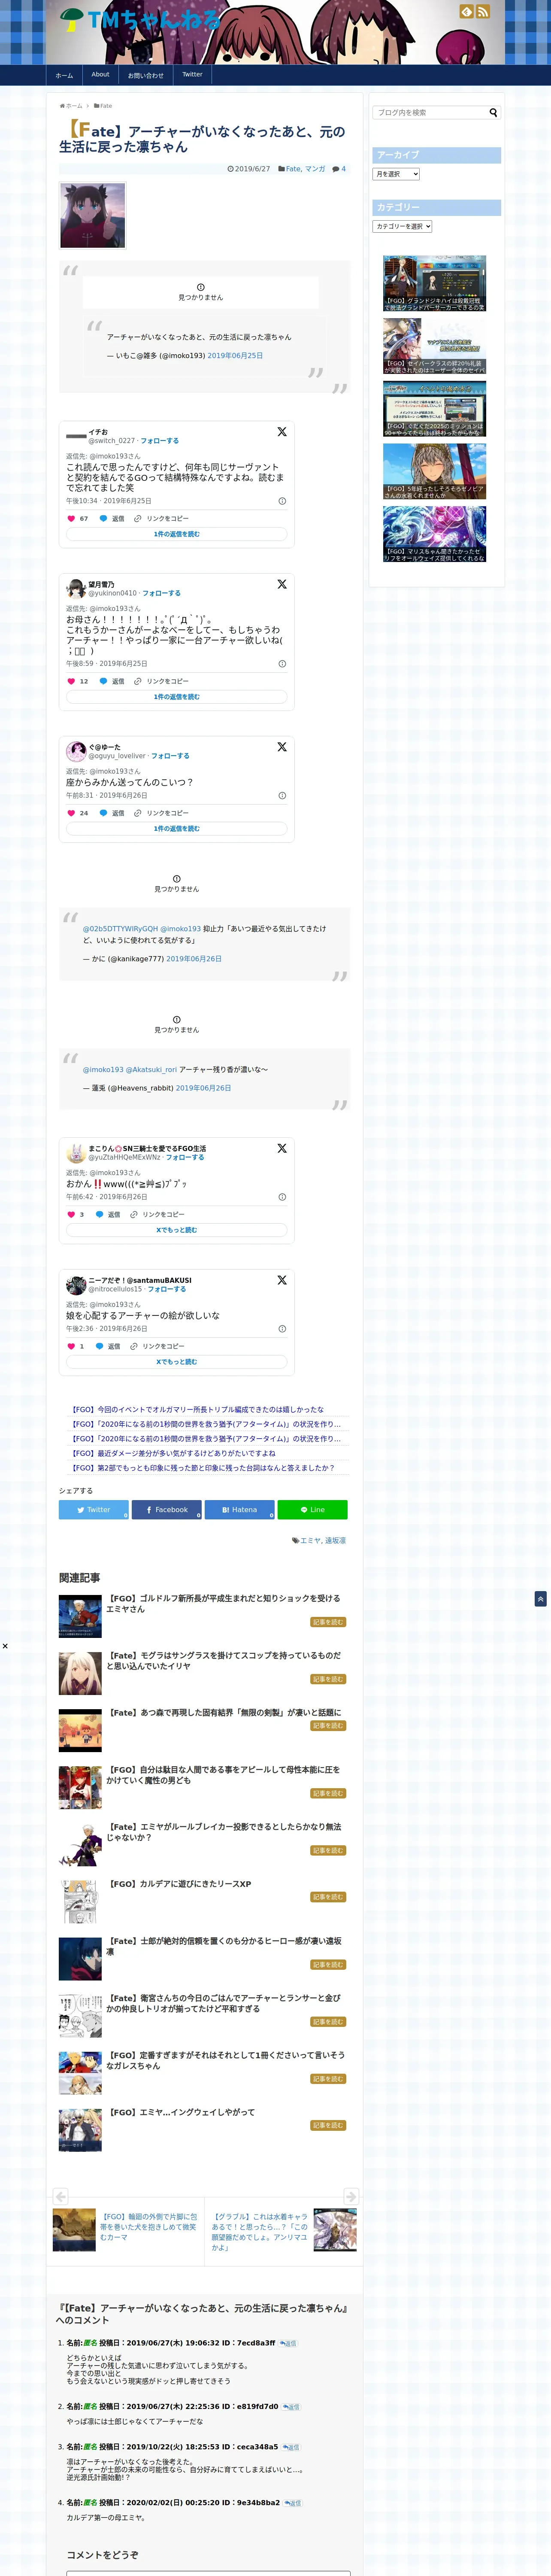Click フォローする next to @switch_0227
551x2576 pixels.
tap(160, 441)
